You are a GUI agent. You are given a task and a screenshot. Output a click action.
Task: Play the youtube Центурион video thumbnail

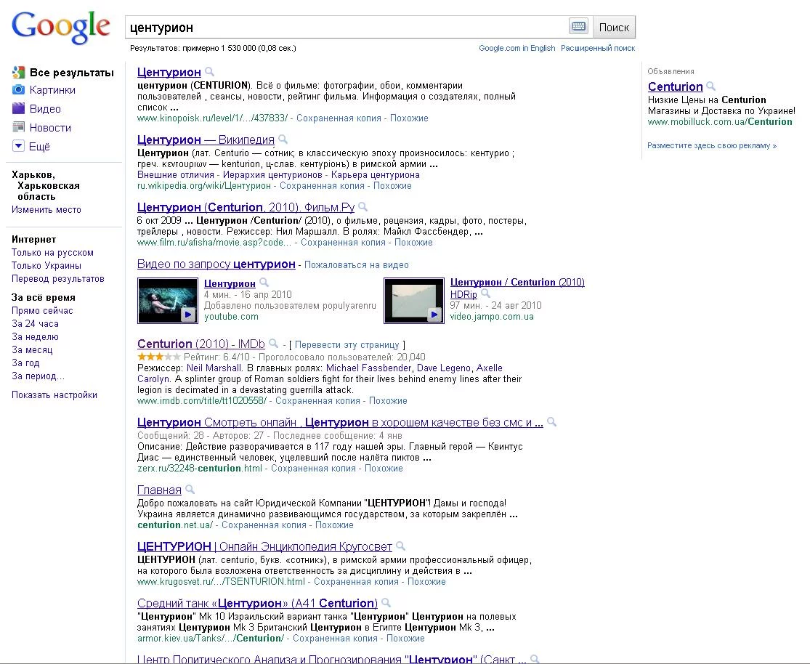tap(168, 301)
